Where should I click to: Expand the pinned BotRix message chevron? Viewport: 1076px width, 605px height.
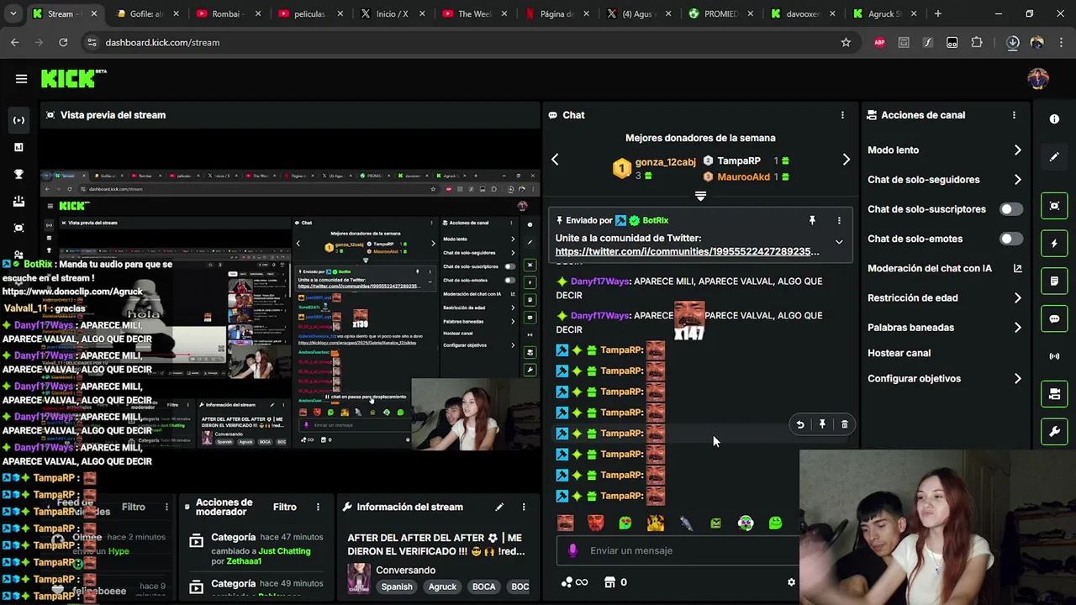[x=839, y=242]
